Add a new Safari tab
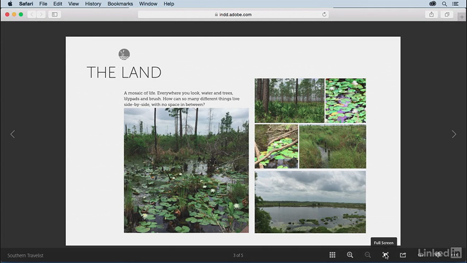 pos(462,17)
